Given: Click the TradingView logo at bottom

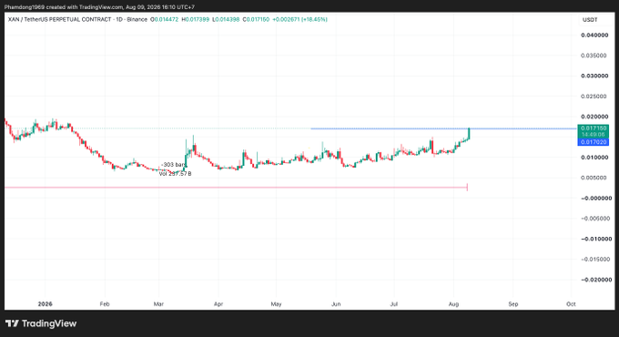Looking at the screenshot, I should tap(41, 323).
